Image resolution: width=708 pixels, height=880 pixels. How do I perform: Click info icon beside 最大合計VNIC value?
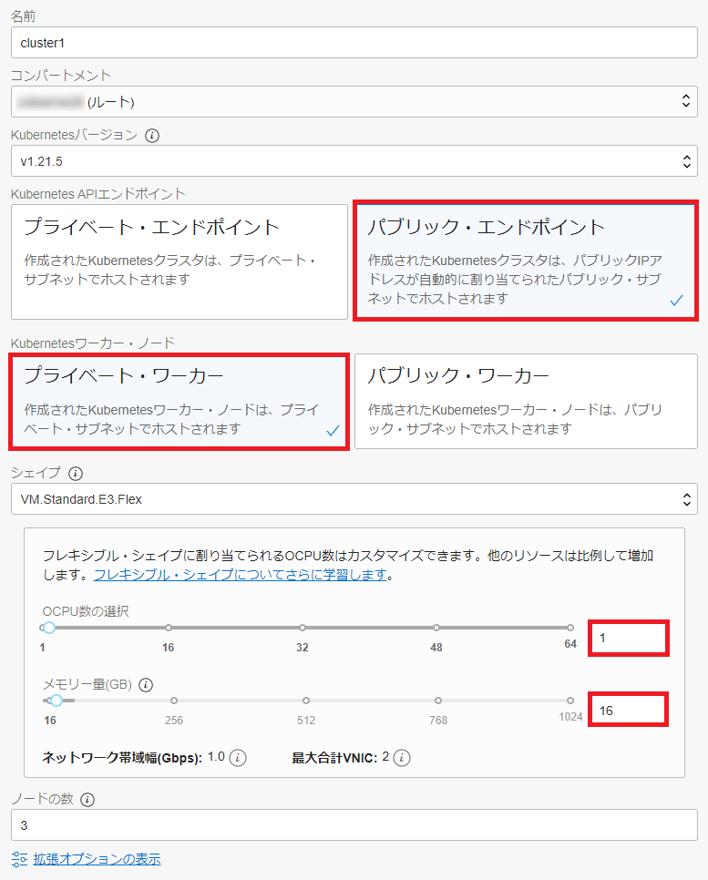pos(403,758)
